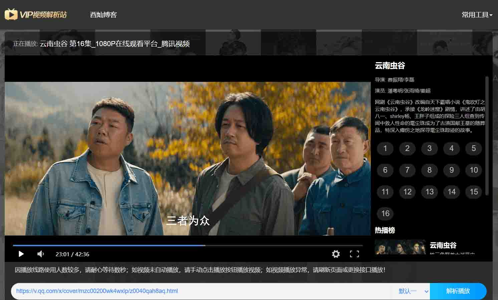Seek on the video progress bar

[188, 245]
